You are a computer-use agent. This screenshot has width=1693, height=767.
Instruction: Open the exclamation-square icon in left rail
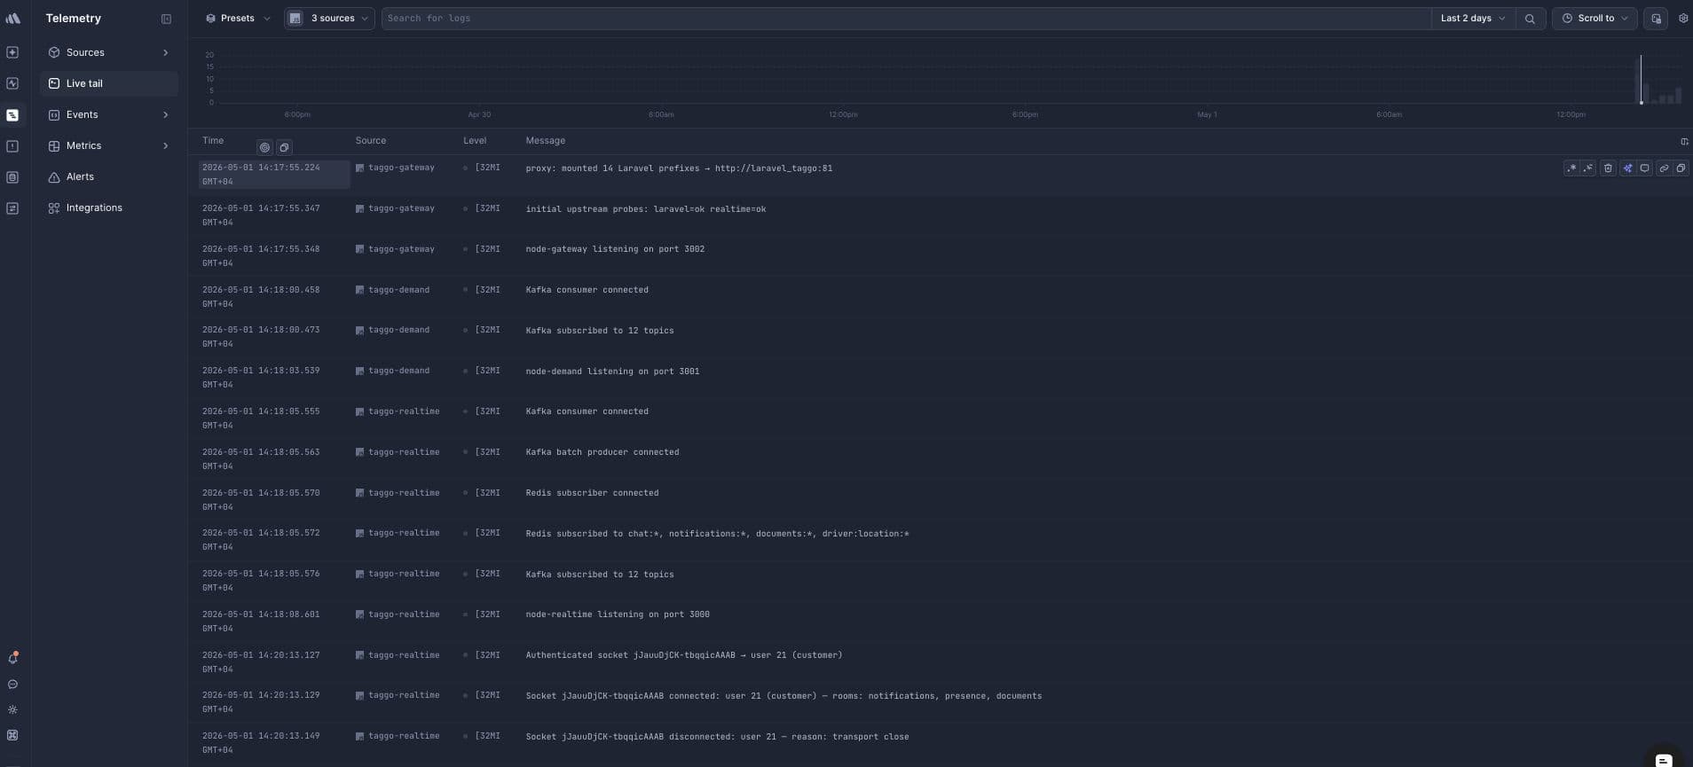coord(12,146)
